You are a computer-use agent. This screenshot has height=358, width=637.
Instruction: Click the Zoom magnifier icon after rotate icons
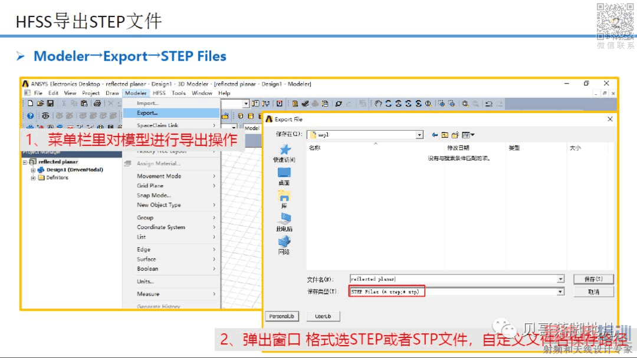428,104
